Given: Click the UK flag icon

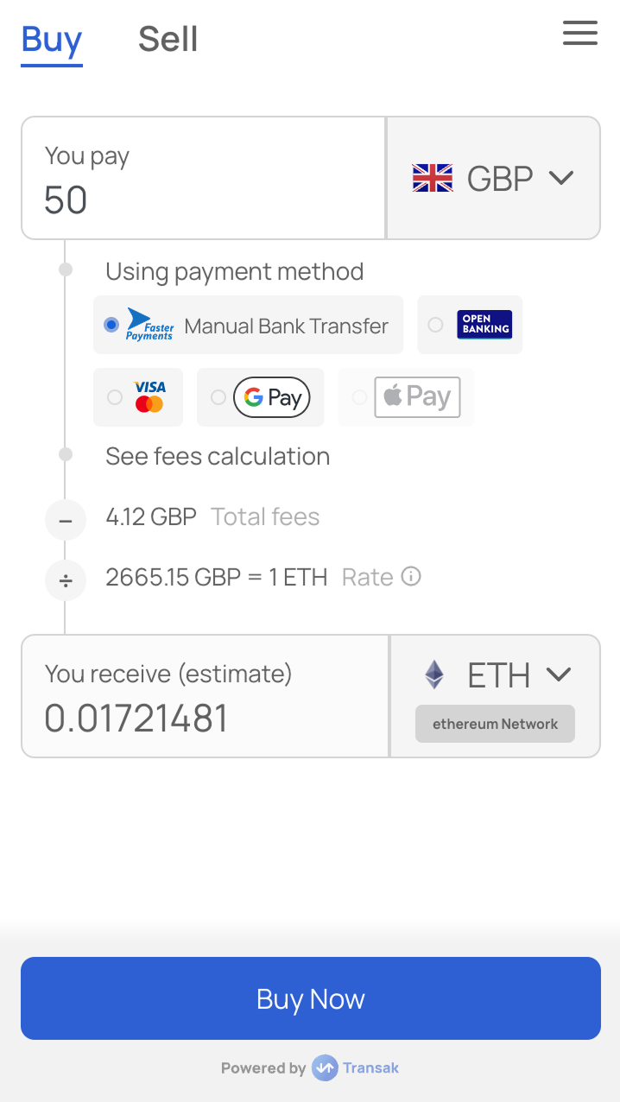Looking at the screenshot, I should click(433, 178).
